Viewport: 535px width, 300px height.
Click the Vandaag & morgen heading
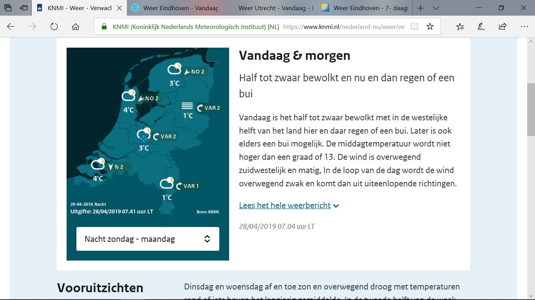tap(295, 55)
